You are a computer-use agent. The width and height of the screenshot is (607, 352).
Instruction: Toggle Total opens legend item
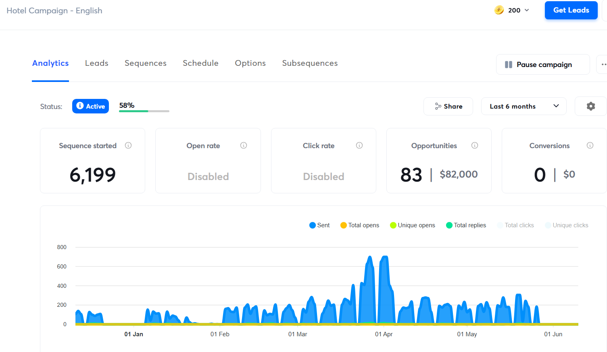tap(360, 225)
